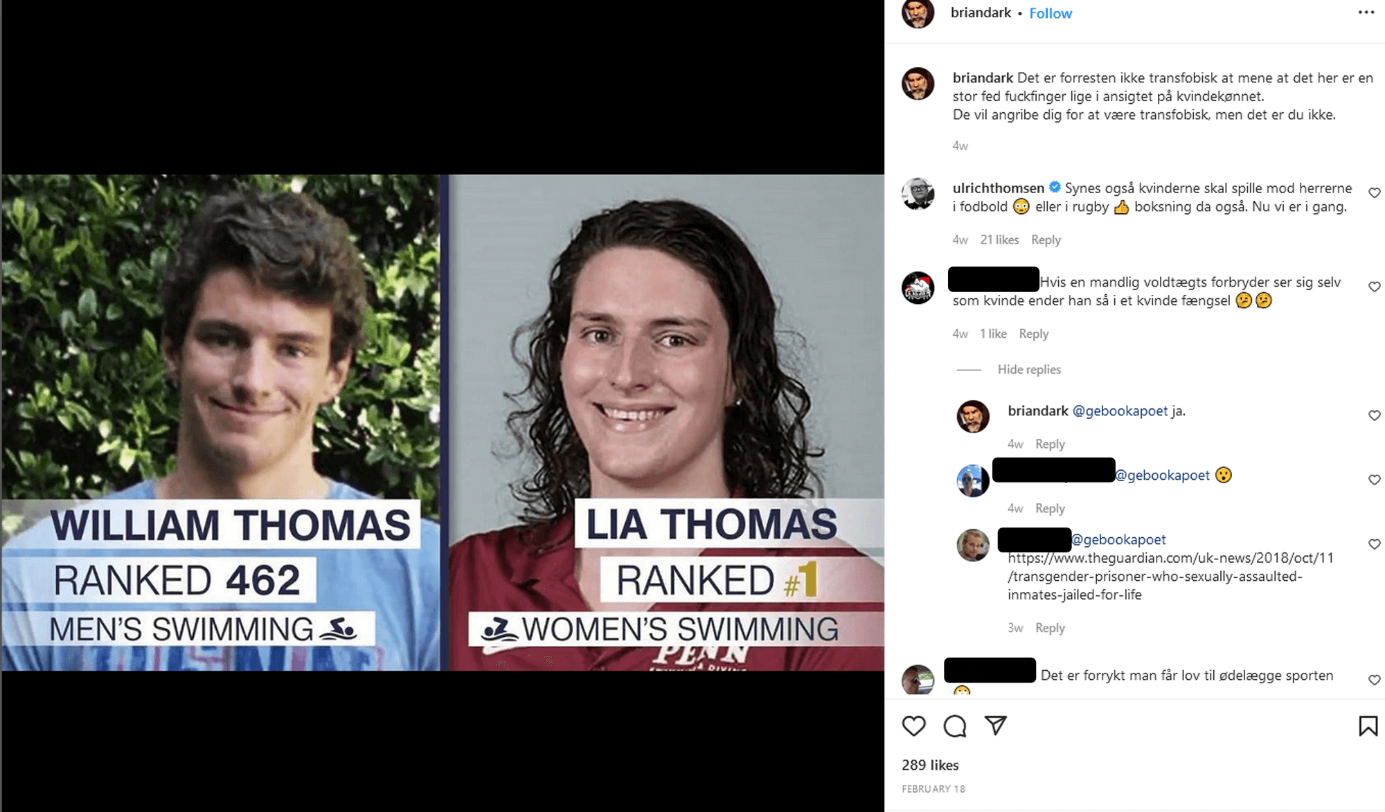Share post via paper plane icon
Screen dimensions: 1385x812
(x=995, y=725)
